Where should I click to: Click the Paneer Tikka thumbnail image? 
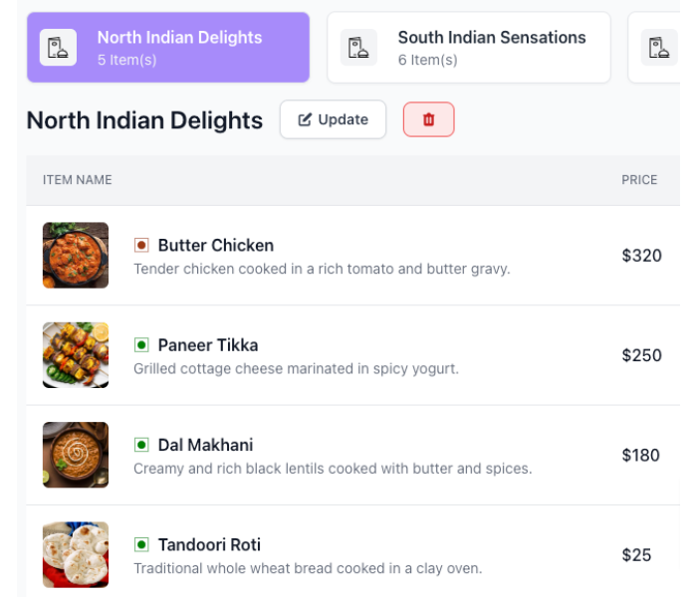[x=76, y=355]
